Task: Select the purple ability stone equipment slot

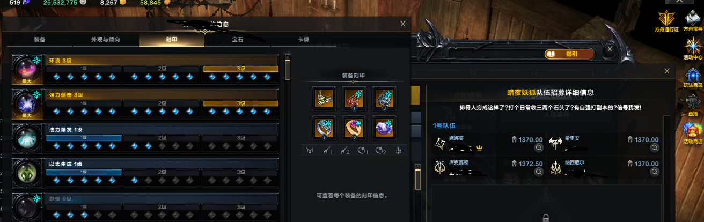Action: [x=384, y=127]
